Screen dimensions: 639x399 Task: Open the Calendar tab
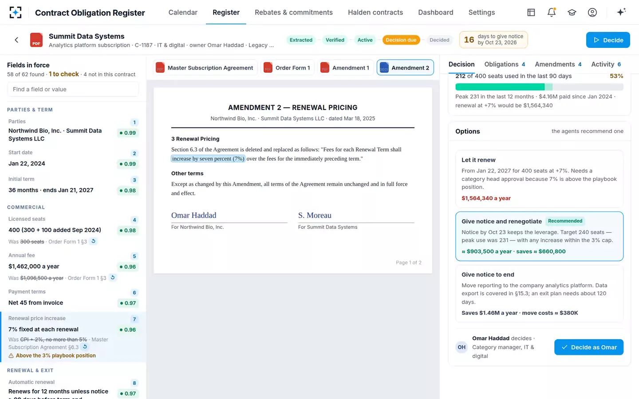pos(183,12)
